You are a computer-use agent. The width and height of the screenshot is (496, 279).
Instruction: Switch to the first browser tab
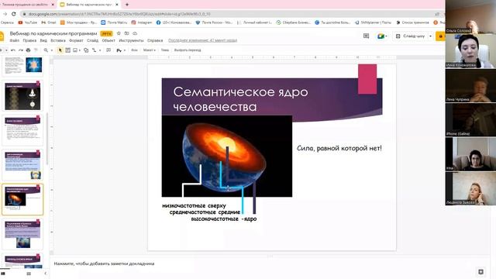tap(26, 5)
